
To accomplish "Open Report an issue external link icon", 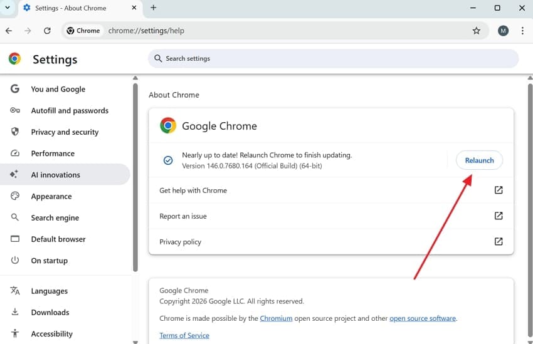I will [x=499, y=216].
